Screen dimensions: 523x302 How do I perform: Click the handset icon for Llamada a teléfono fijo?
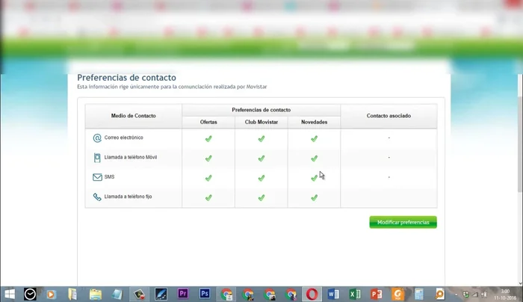[97, 197]
